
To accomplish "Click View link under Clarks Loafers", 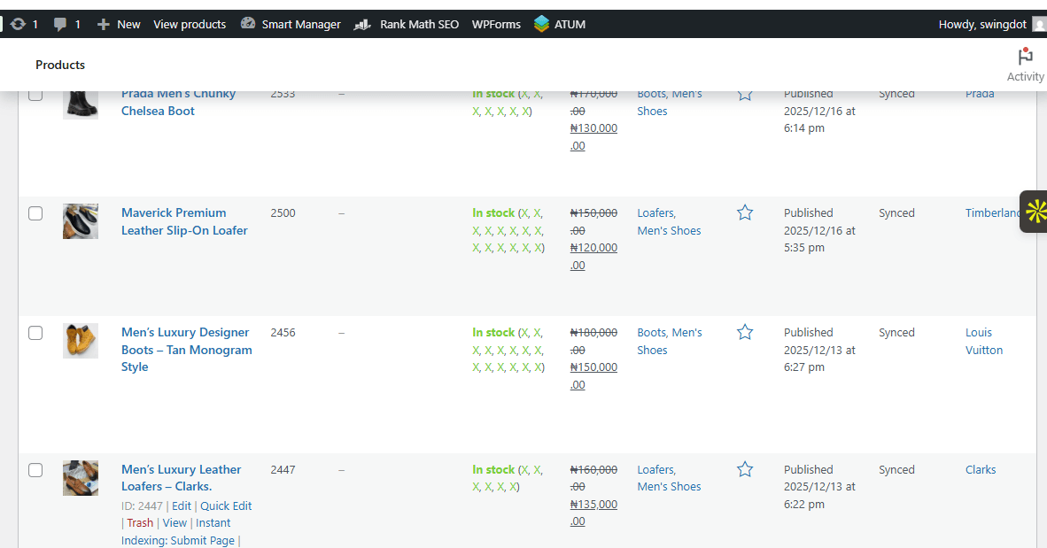I will point(174,522).
